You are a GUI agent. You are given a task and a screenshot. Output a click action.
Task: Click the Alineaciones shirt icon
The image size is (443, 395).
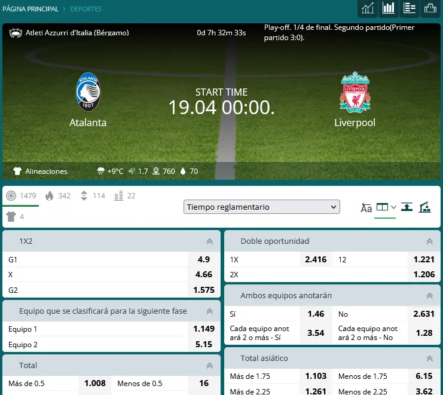click(x=17, y=171)
